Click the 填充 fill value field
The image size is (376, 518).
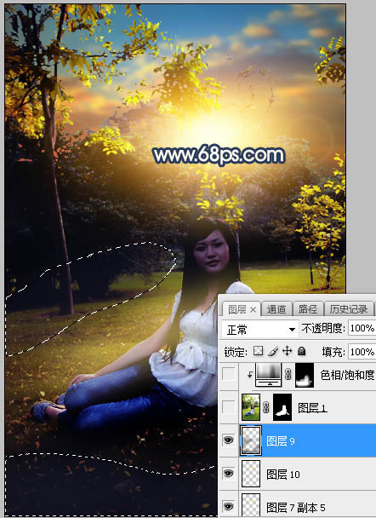pos(362,352)
